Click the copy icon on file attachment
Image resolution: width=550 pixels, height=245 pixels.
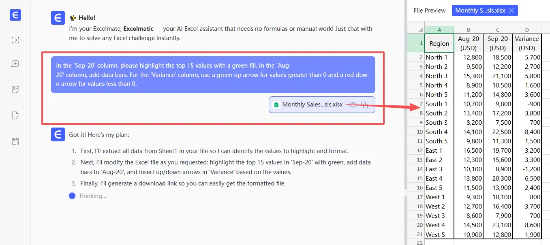(x=364, y=104)
